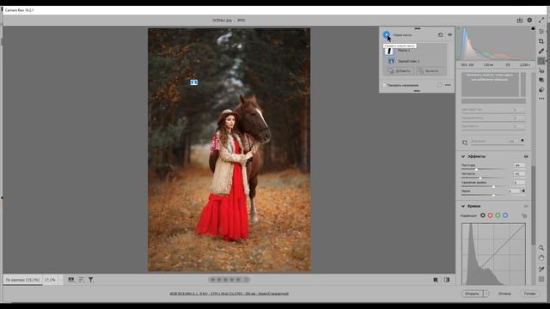Expand the Grain options triangle

pos(523,191)
